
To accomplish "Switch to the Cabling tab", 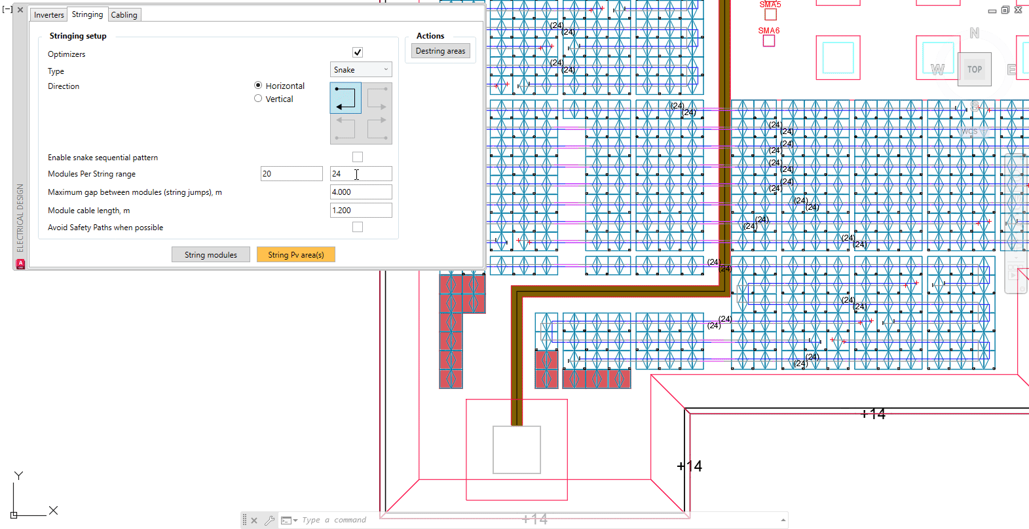I will tap(124, 15).
